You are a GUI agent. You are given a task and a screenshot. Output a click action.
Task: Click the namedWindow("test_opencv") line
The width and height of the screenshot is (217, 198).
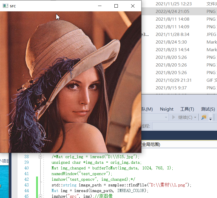(x=82, y=174)
